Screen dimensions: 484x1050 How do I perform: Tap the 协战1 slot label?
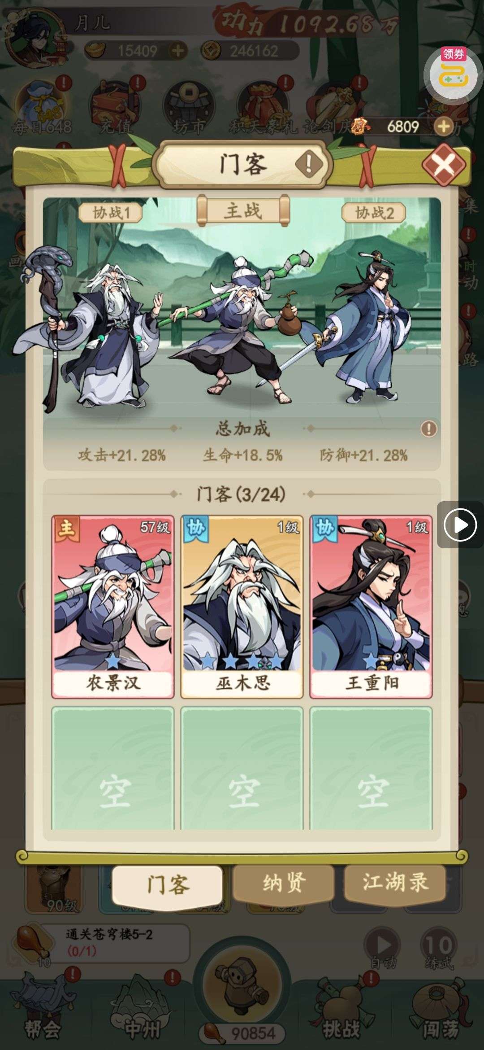tap(111, 213)
